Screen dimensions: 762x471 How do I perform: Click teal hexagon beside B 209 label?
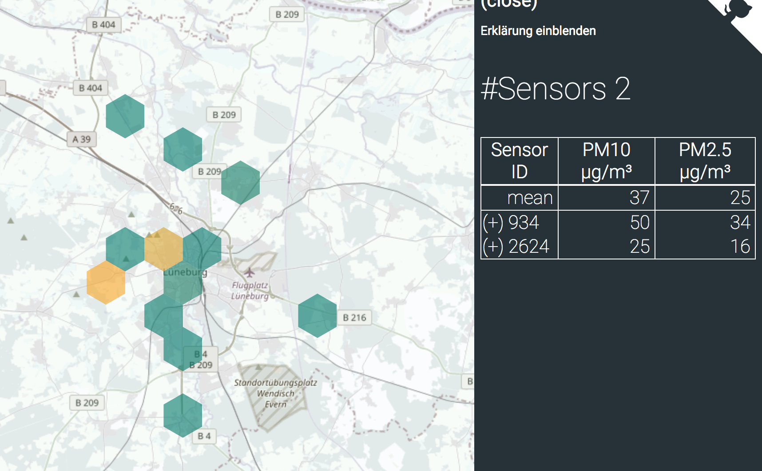click(x=241, y=183)
